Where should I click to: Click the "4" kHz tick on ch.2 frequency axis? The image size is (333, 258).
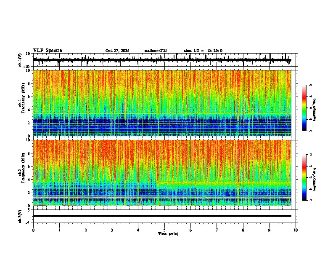[x=29, y=180]
